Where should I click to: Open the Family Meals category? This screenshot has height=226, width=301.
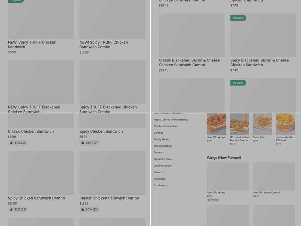click(161, 139)
